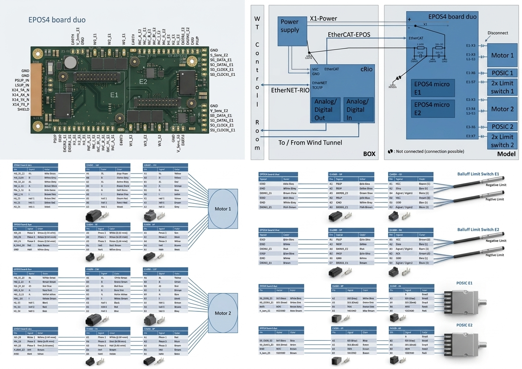The width and height of the screenshot is (522, 369).
Task: Click the Model label
Action: pos(506,154)
